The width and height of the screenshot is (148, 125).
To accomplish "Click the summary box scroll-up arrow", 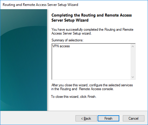I will 133,46.
